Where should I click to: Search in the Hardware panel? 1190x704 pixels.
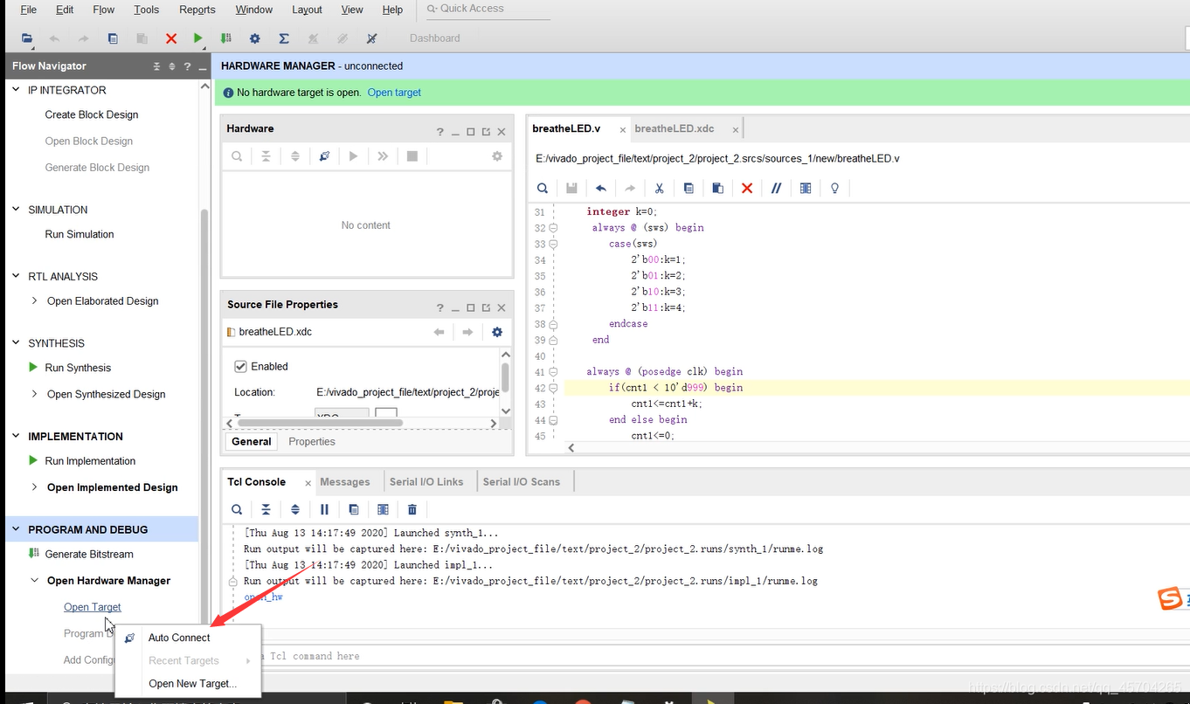[237, 156]
